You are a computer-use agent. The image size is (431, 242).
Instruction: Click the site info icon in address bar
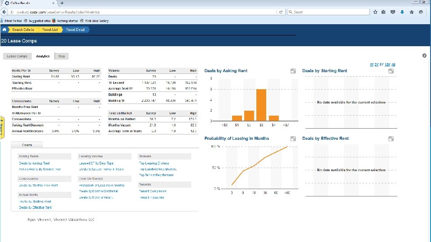click(12, 12)
